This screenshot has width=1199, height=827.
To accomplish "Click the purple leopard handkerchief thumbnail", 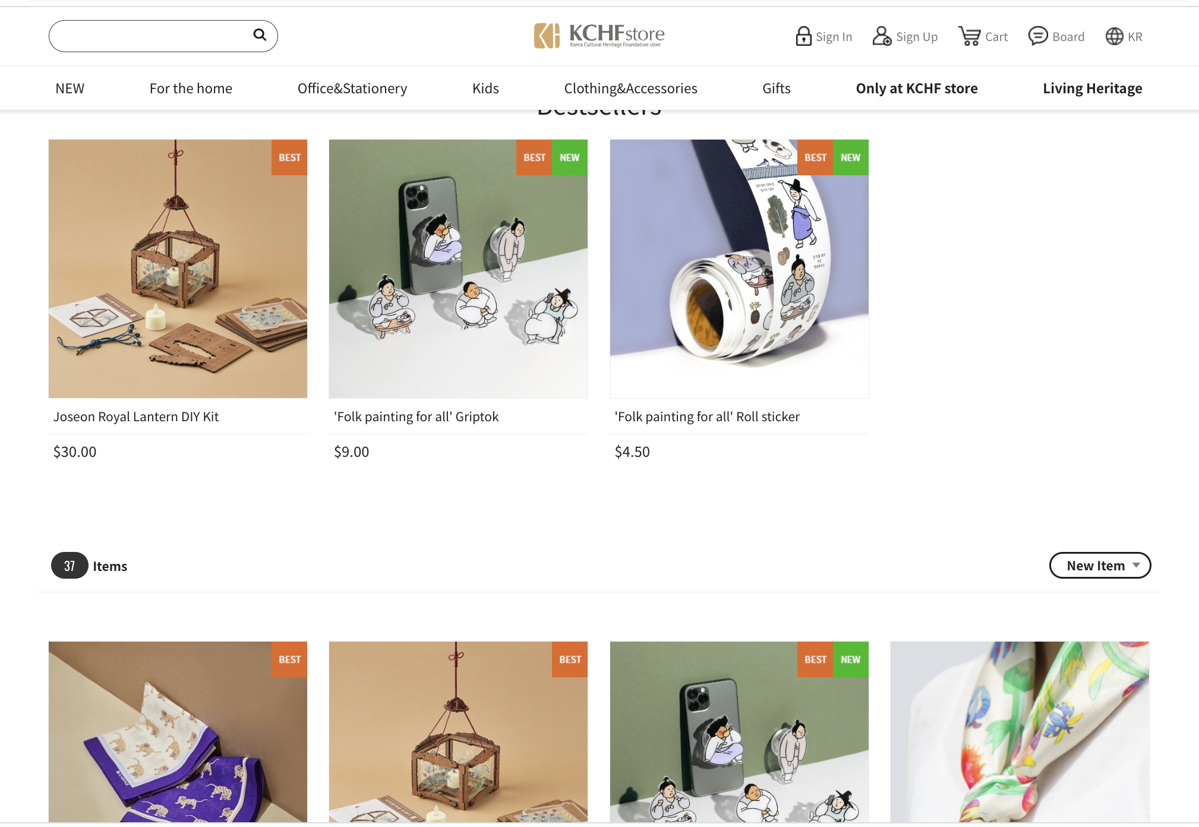I will coord(178,732).
